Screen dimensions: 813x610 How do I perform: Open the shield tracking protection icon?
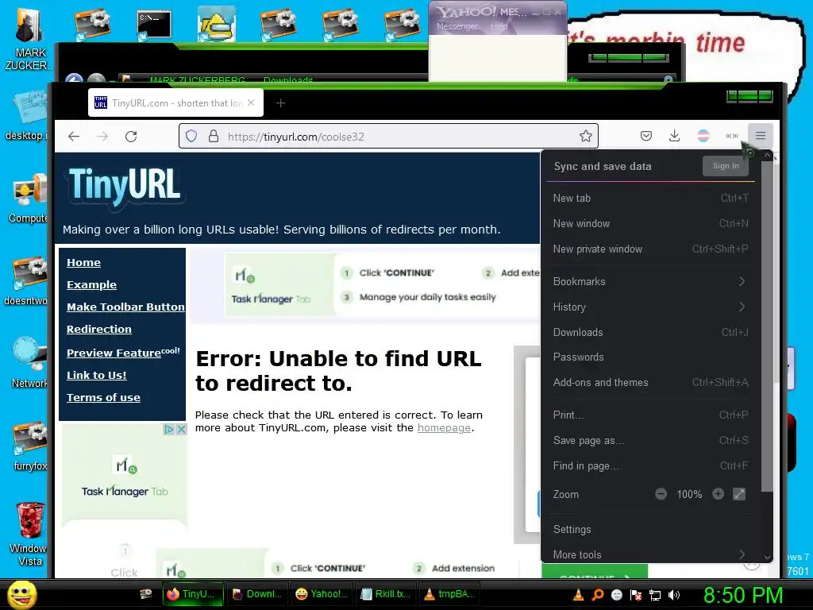pos(191,137)
